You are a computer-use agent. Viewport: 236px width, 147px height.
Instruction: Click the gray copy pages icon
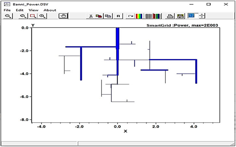(x=108, y=16)
